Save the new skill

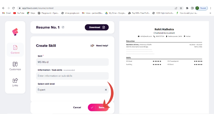[98, 107]
